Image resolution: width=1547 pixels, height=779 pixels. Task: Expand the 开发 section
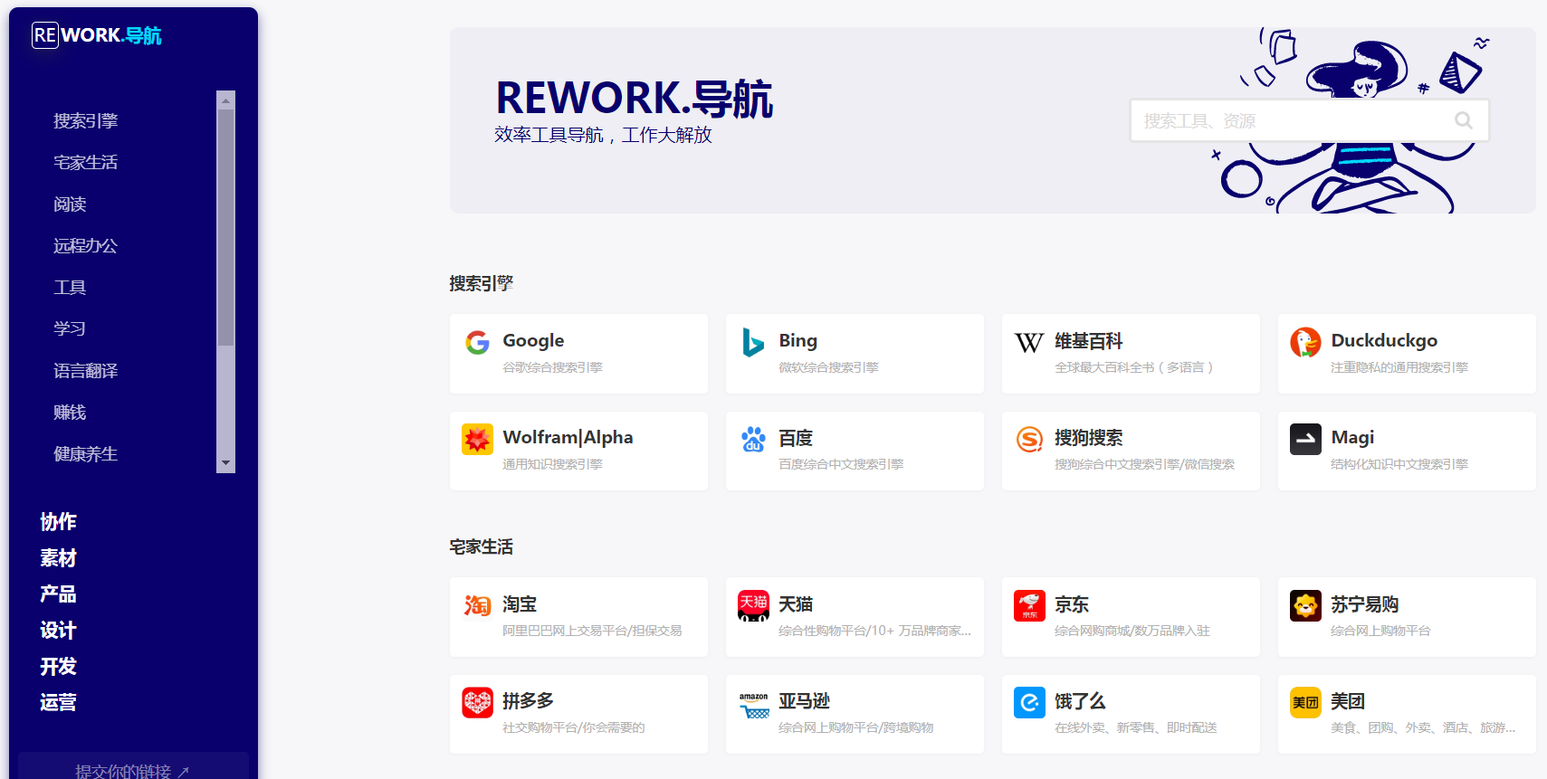pos(58,667)
